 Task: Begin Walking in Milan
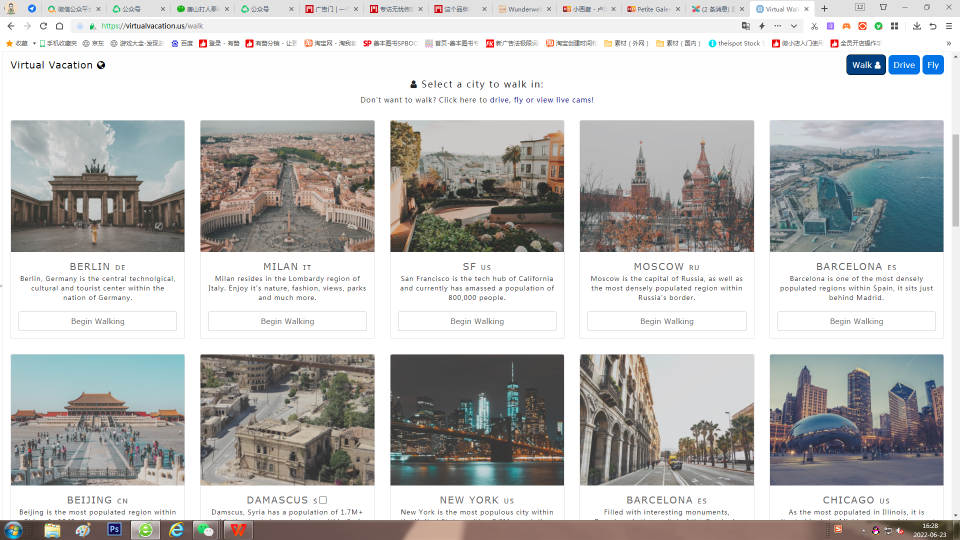(x=287, y=321)
